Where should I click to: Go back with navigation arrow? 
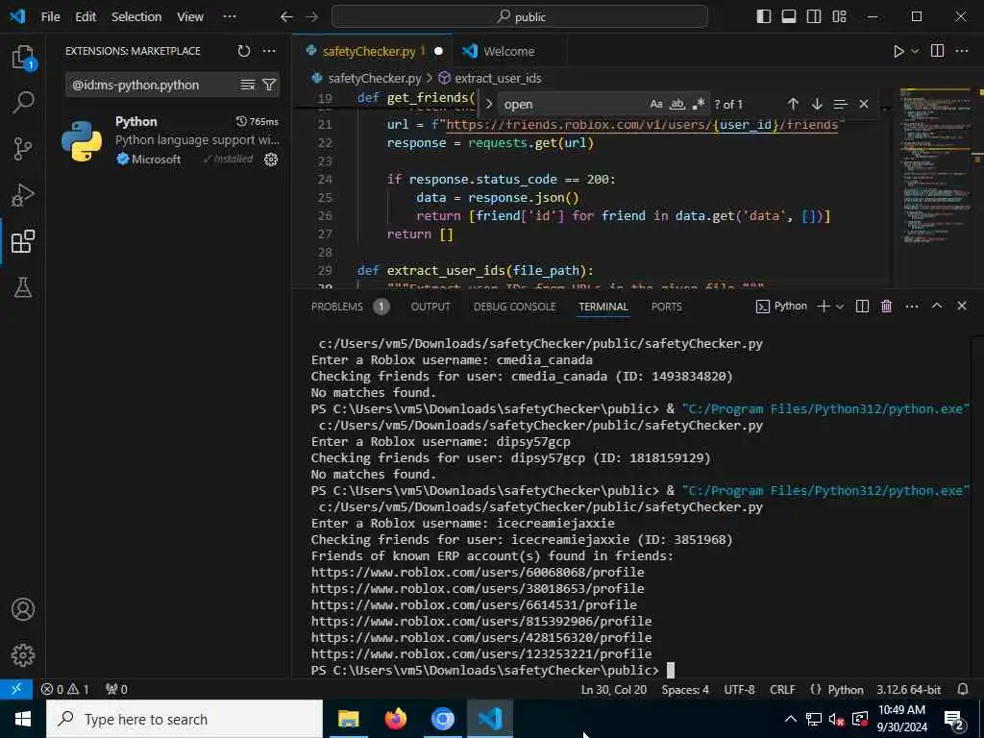(x=286, y=17)
